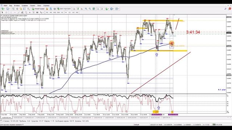Open the Strategy Tester icon
The height and width of the screenshot is (130, 232).
click(x=28, y=9)
